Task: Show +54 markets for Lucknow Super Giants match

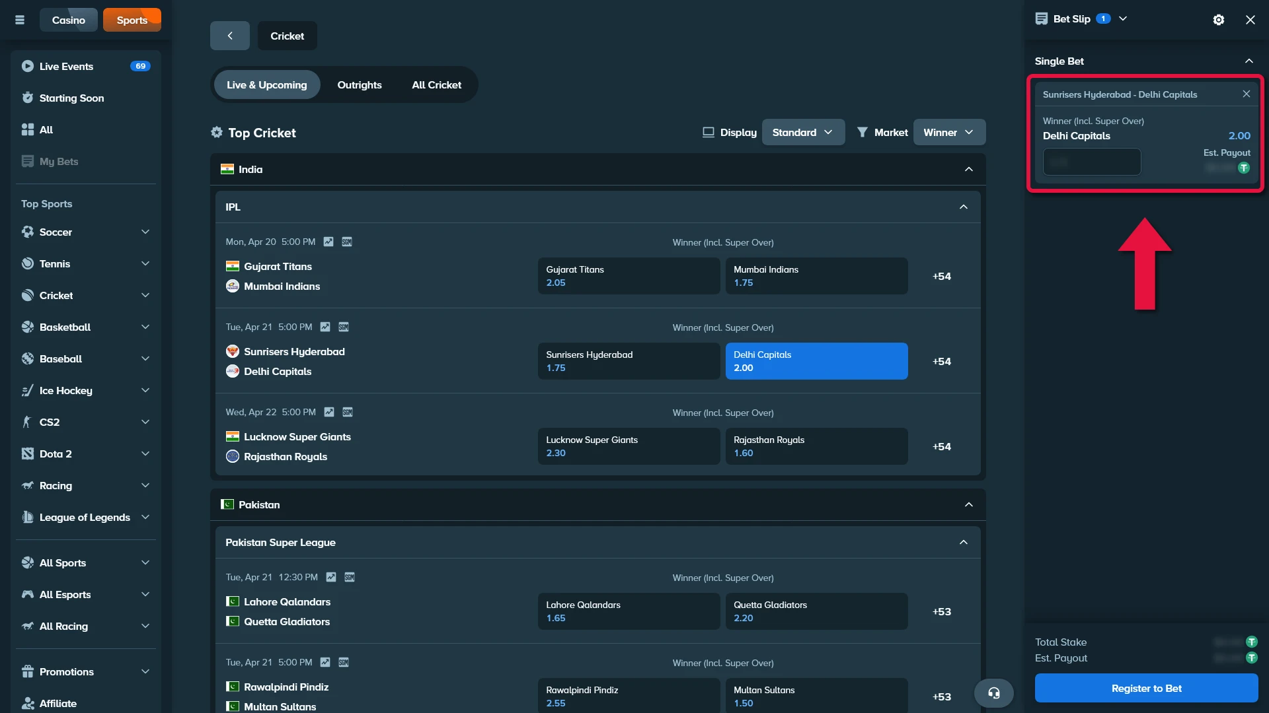Action: (942, 446)
